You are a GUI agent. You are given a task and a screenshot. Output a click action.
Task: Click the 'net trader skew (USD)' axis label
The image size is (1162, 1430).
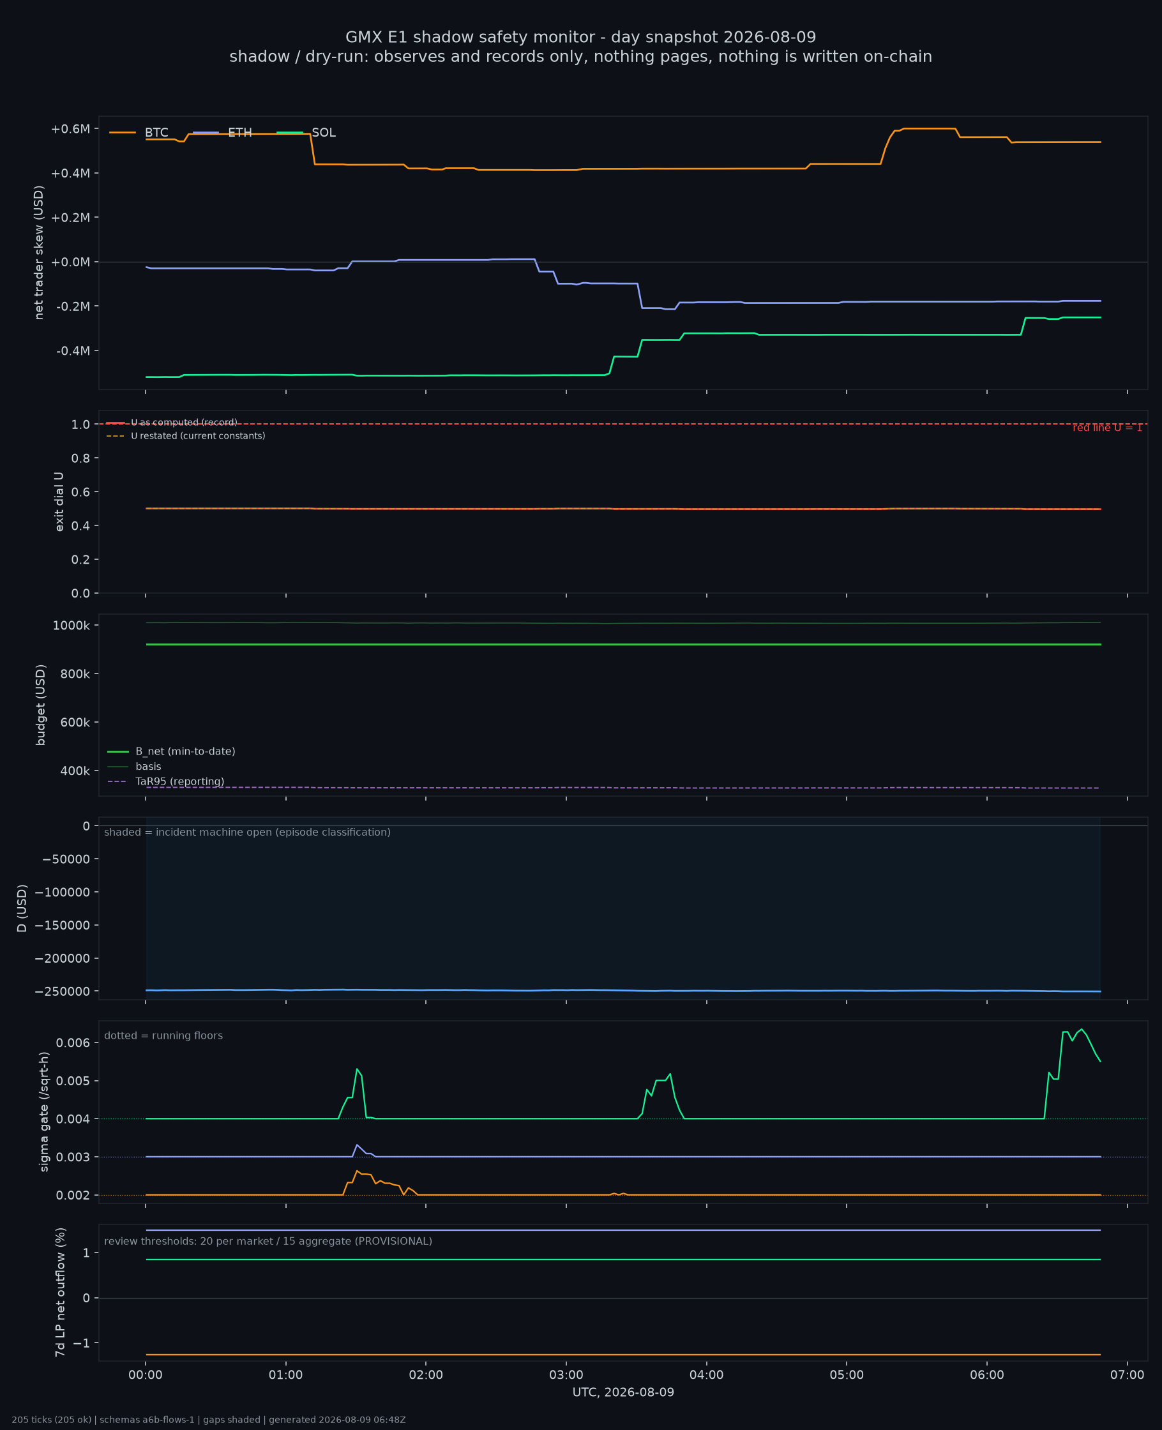39,252
